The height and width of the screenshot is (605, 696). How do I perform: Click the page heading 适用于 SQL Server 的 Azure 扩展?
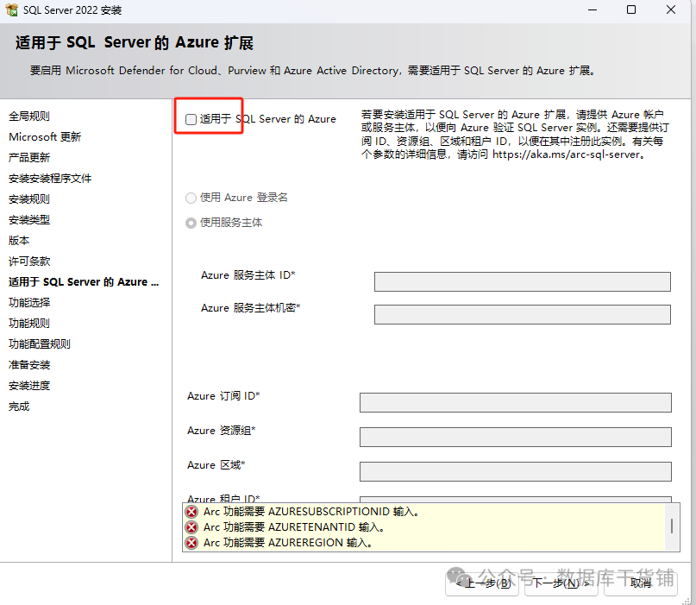coord(134,42)
